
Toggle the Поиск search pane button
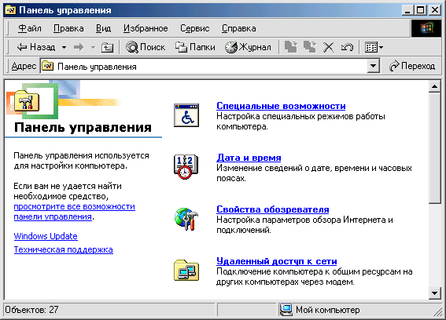[146, 47]
